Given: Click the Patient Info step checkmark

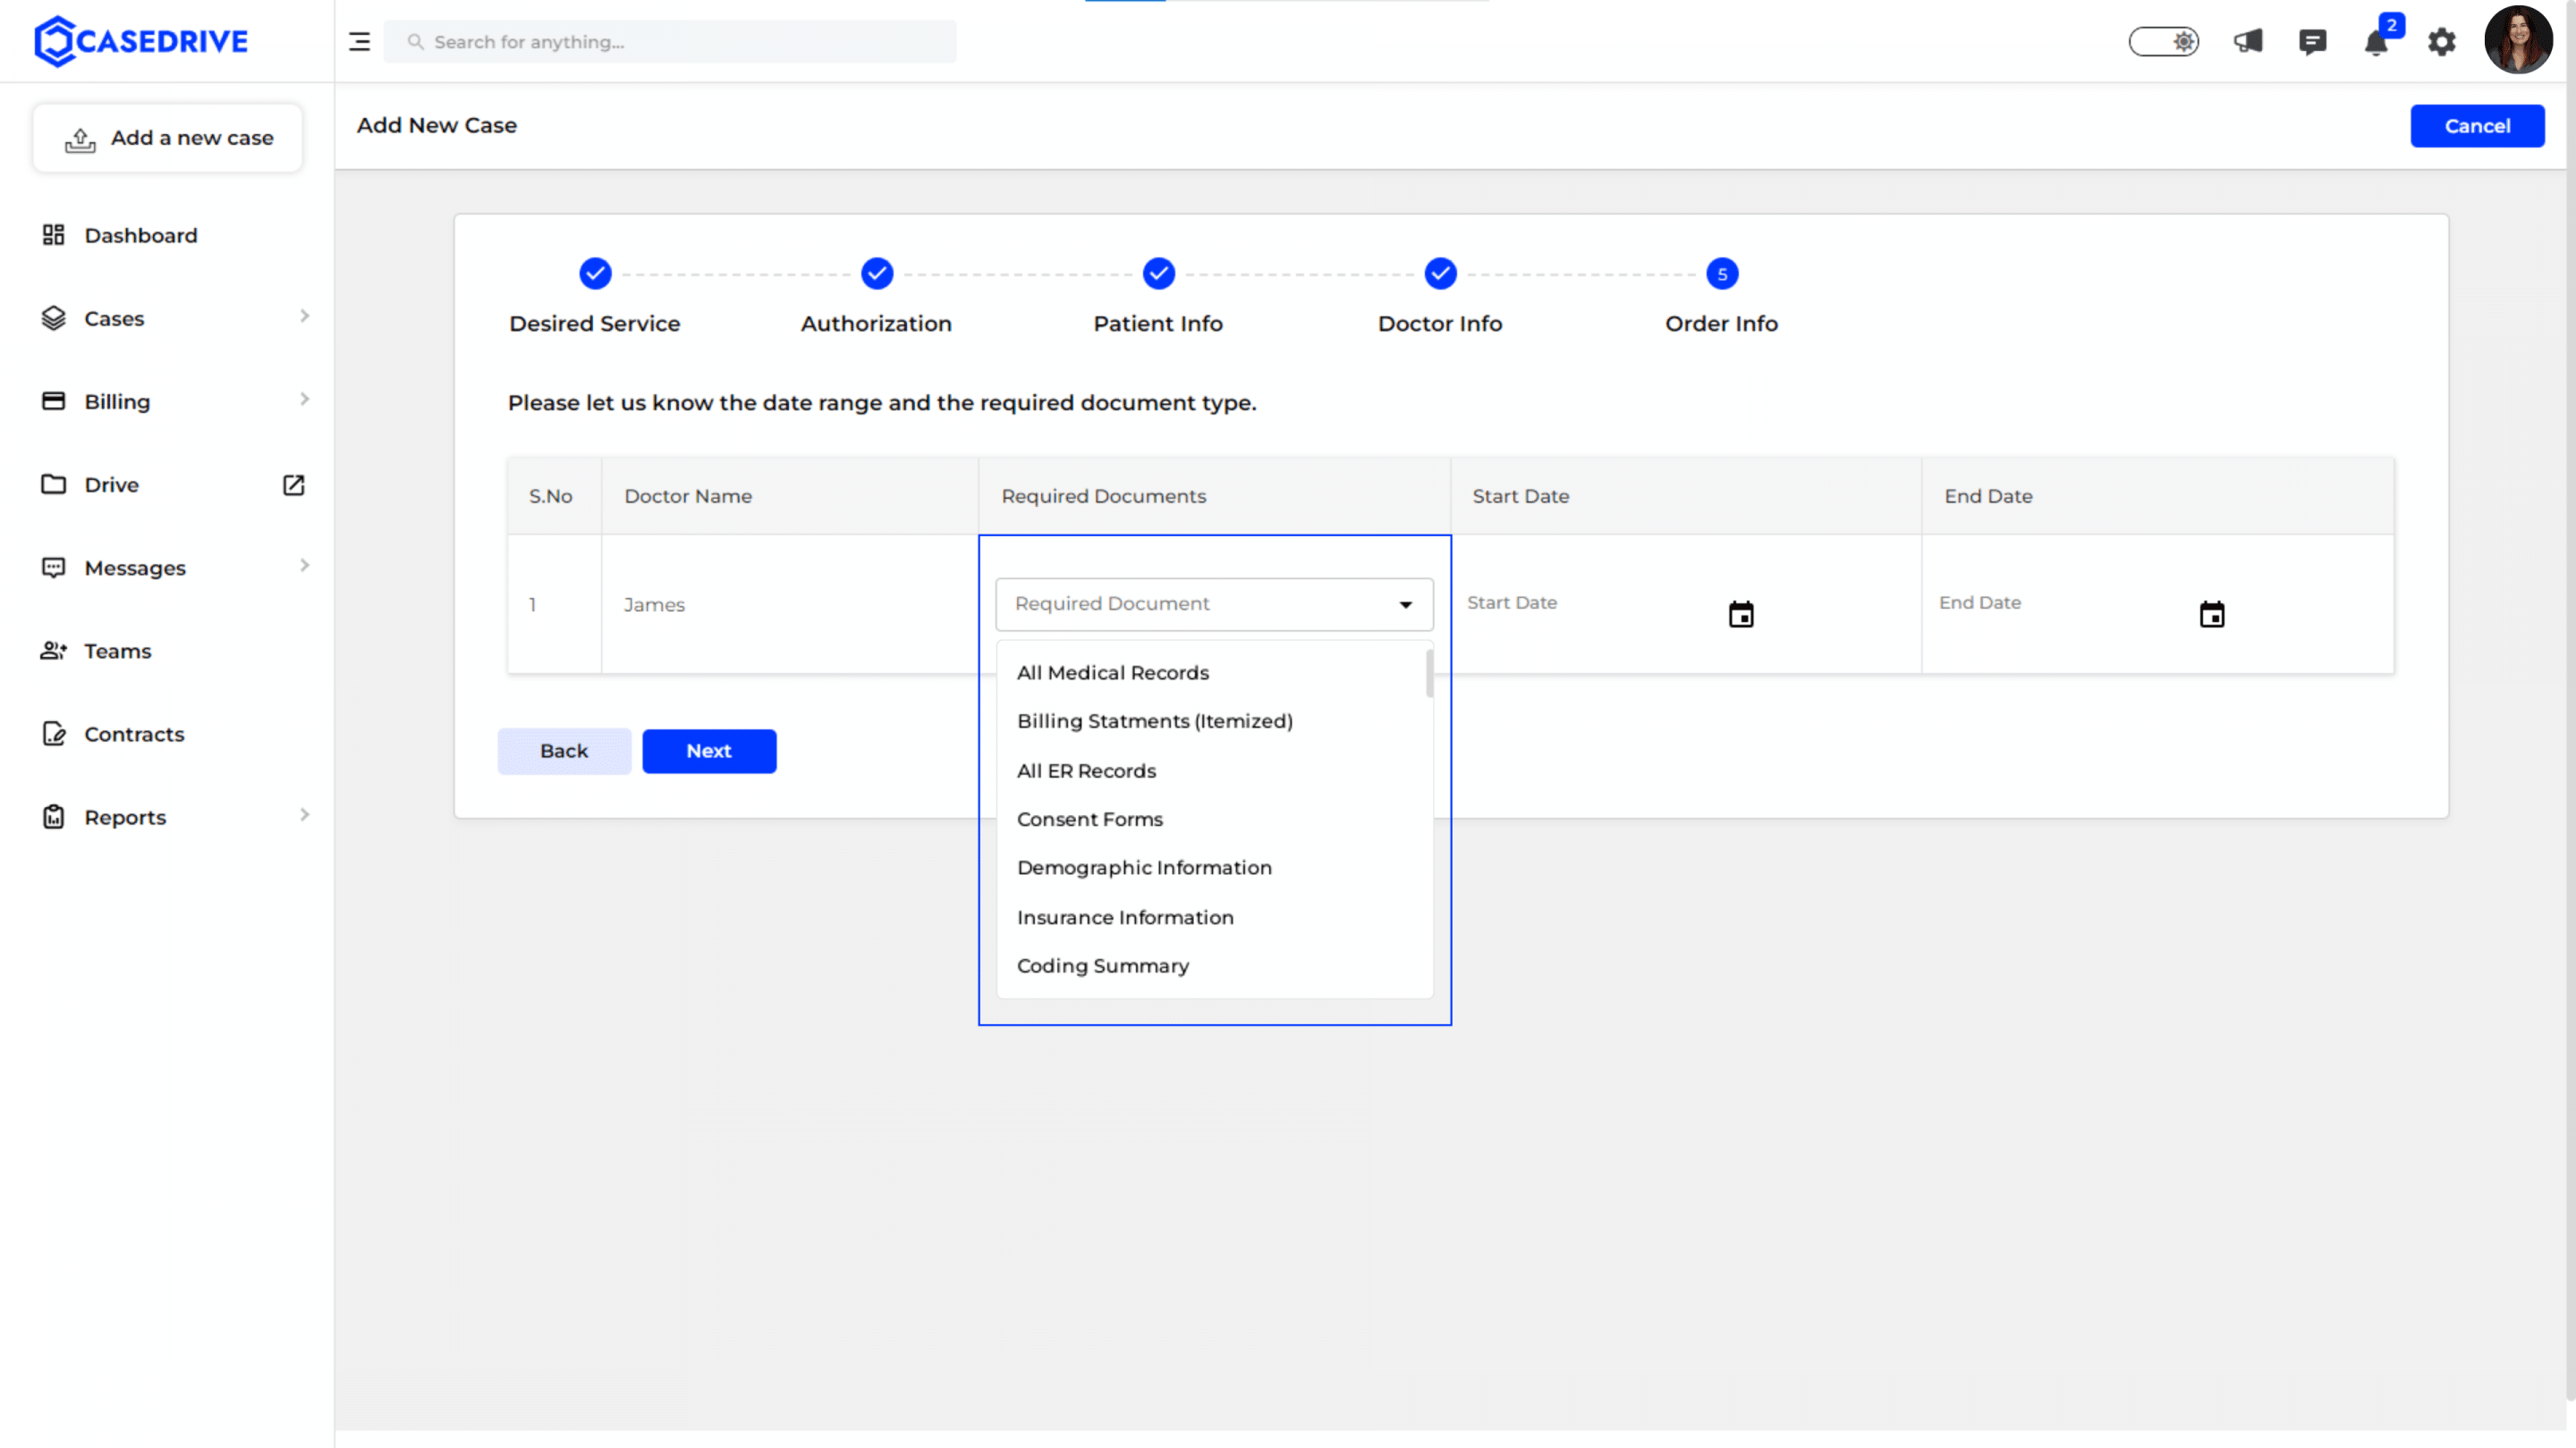Looking at the screenshot, I should (x=1159, y=273).
